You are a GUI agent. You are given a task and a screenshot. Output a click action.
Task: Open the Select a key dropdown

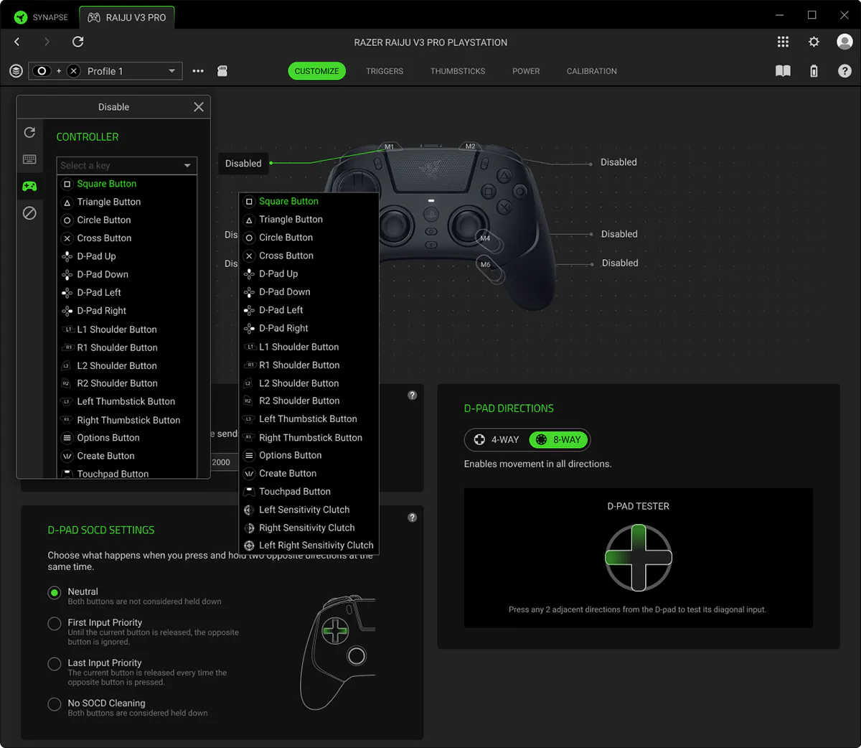click(x=126, y=166)
